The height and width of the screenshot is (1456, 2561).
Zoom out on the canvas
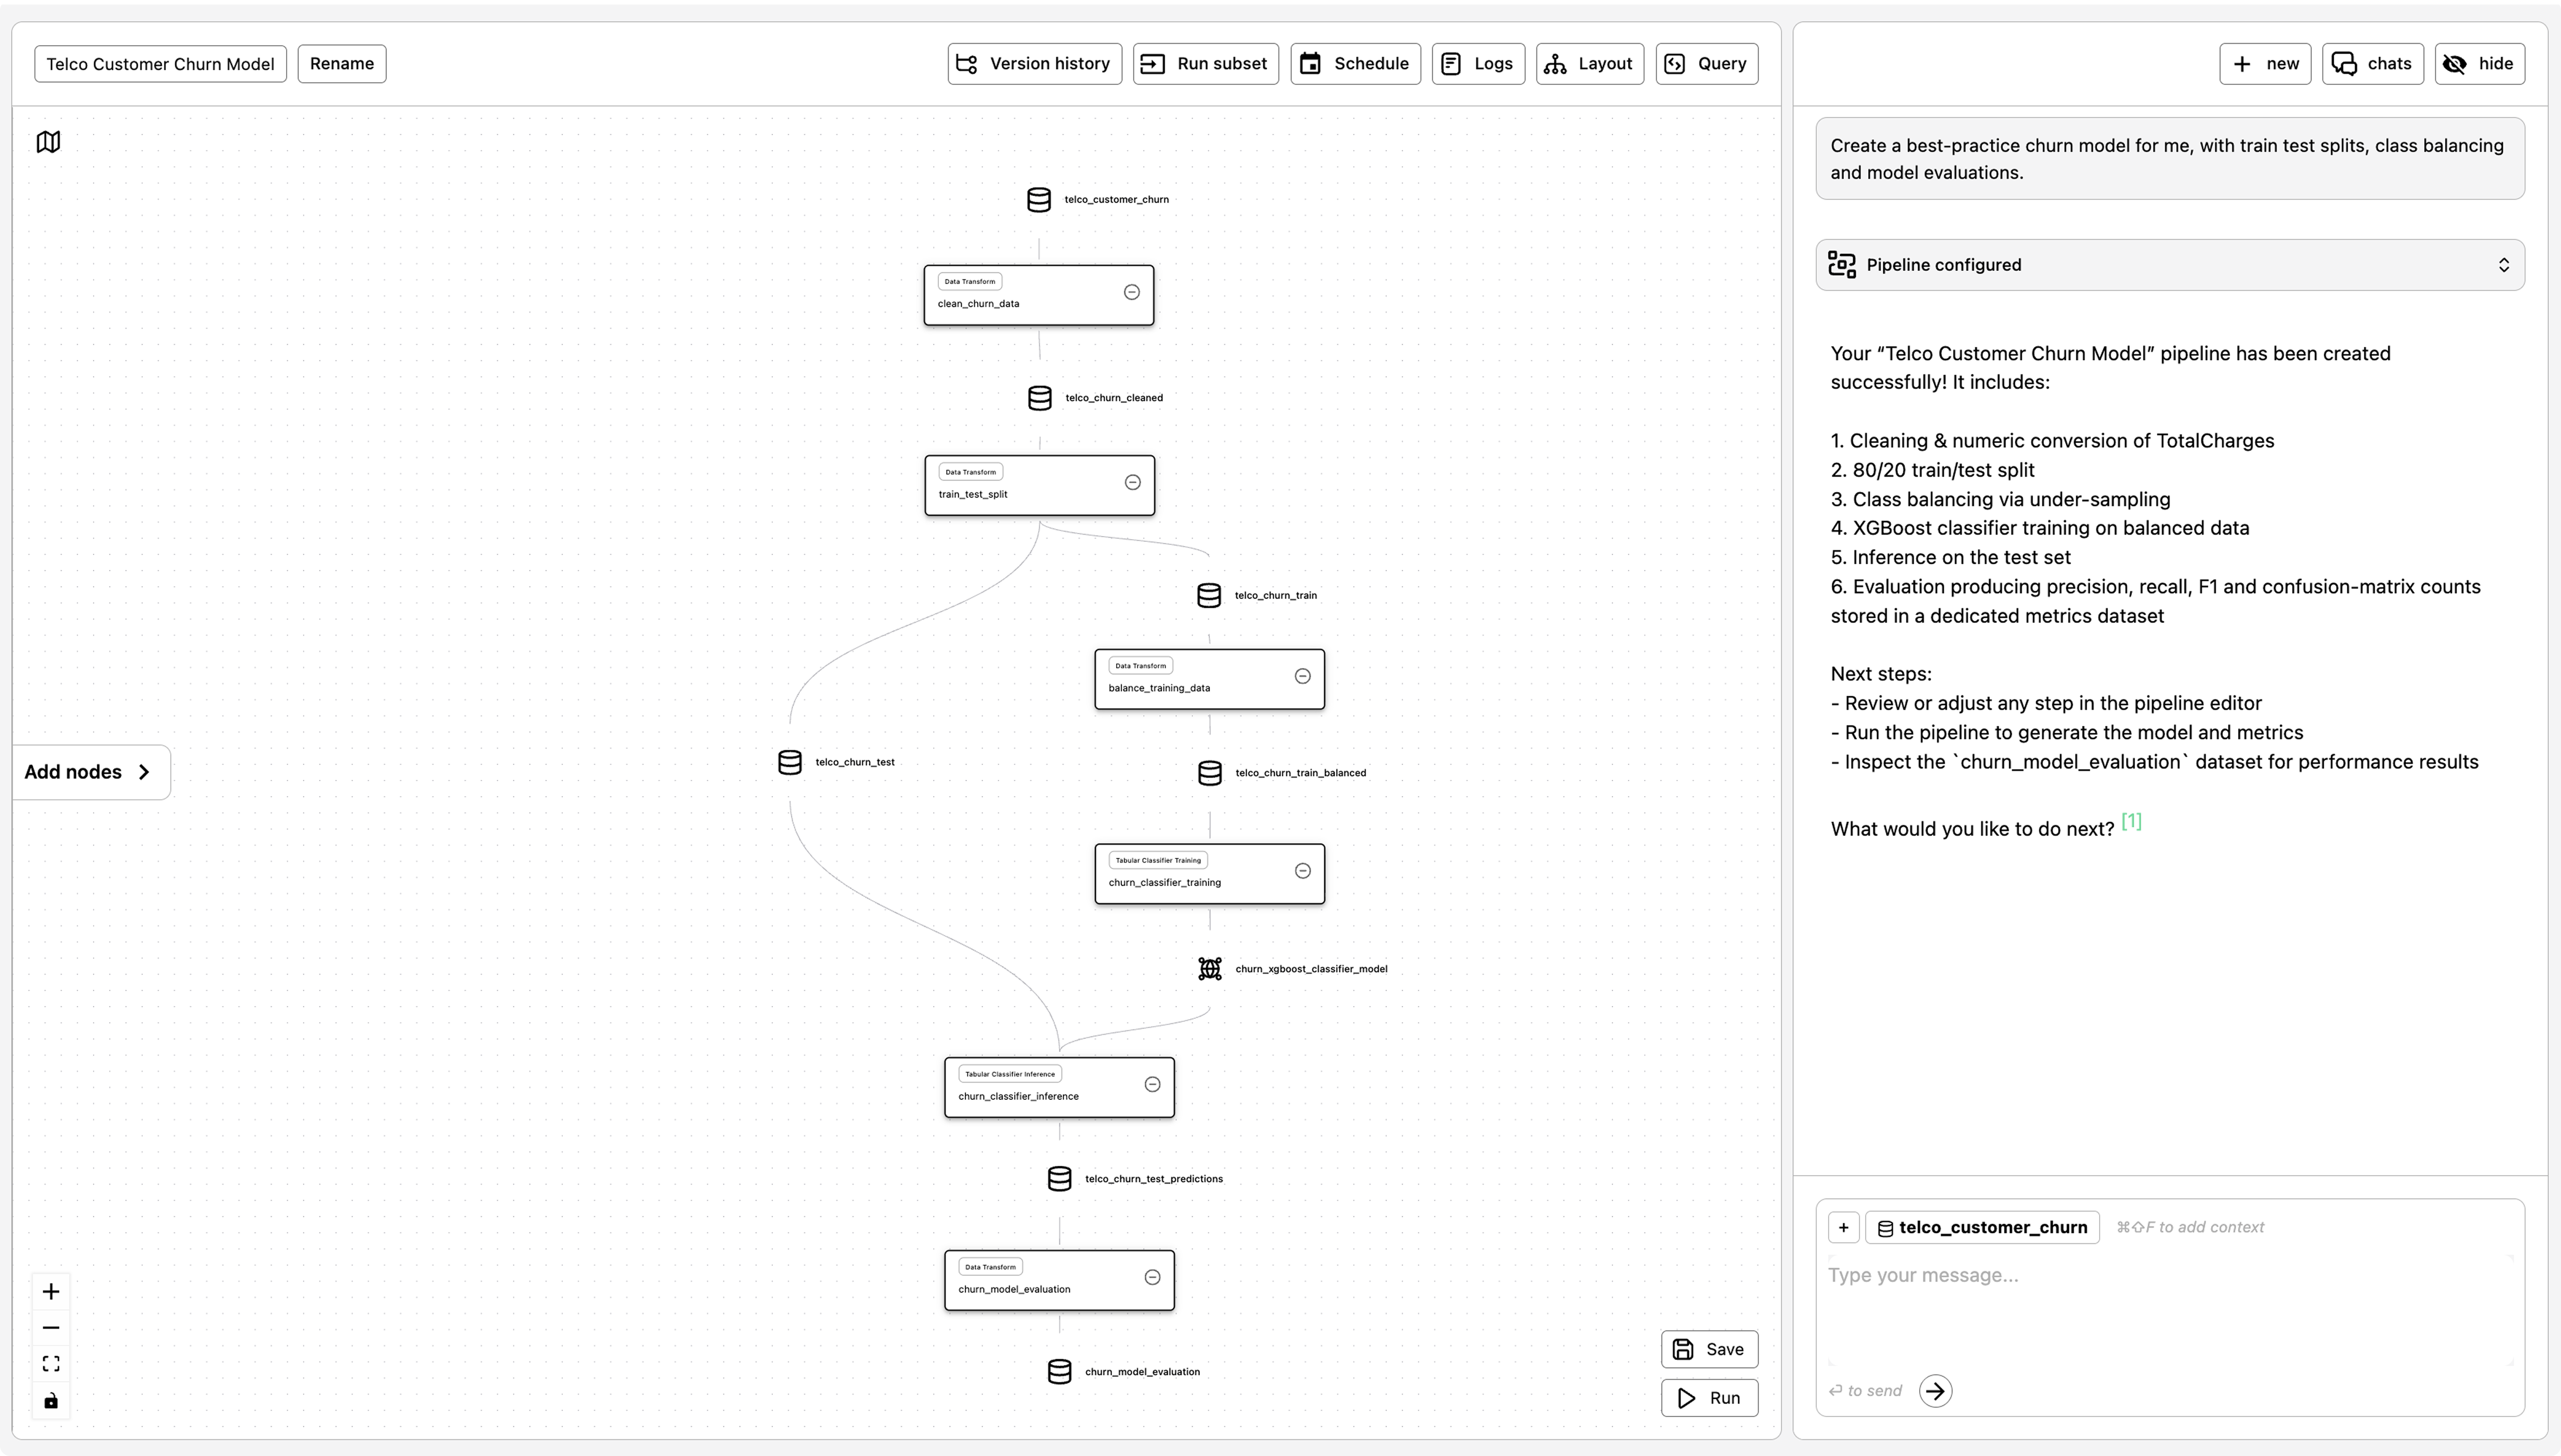point(50,1327)
